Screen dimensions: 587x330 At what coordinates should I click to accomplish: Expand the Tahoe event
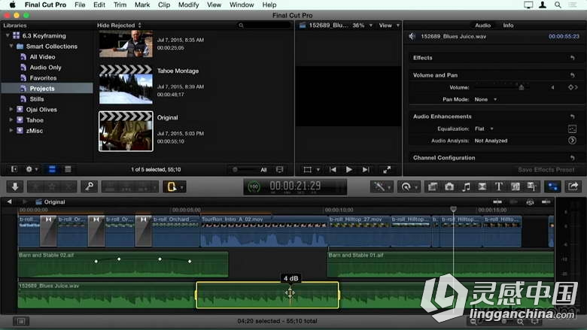coord(11,120)
